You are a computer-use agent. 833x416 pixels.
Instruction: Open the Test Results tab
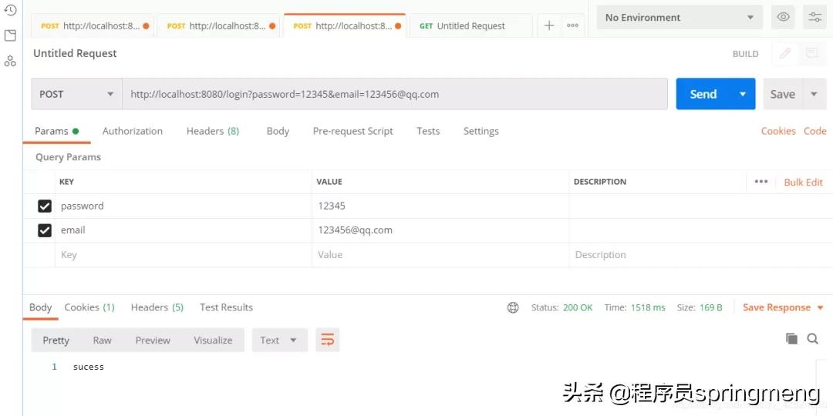pos(226,307)
